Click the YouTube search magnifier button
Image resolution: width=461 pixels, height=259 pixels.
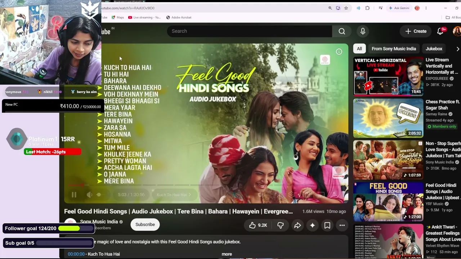pos(342,31)
